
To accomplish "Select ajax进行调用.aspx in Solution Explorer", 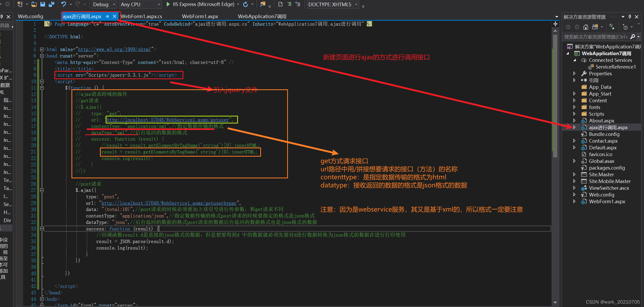I will [608, 127].
